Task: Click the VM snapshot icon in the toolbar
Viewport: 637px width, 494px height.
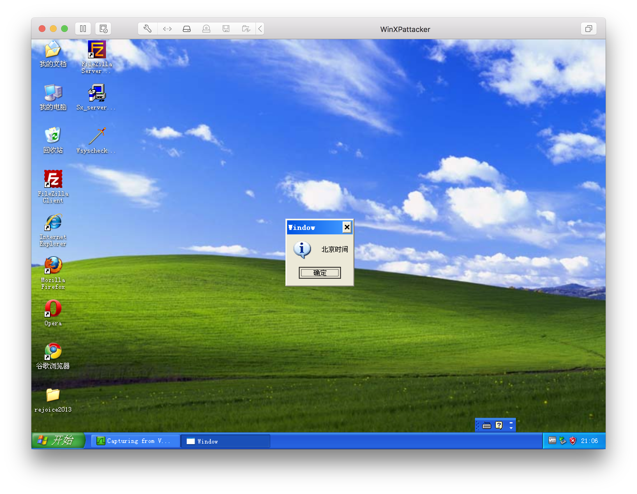Action: [x=103, y=29]
